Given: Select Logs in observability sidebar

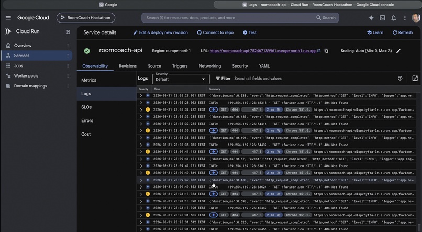Looking at the screenshot, I should pos(107,94).
